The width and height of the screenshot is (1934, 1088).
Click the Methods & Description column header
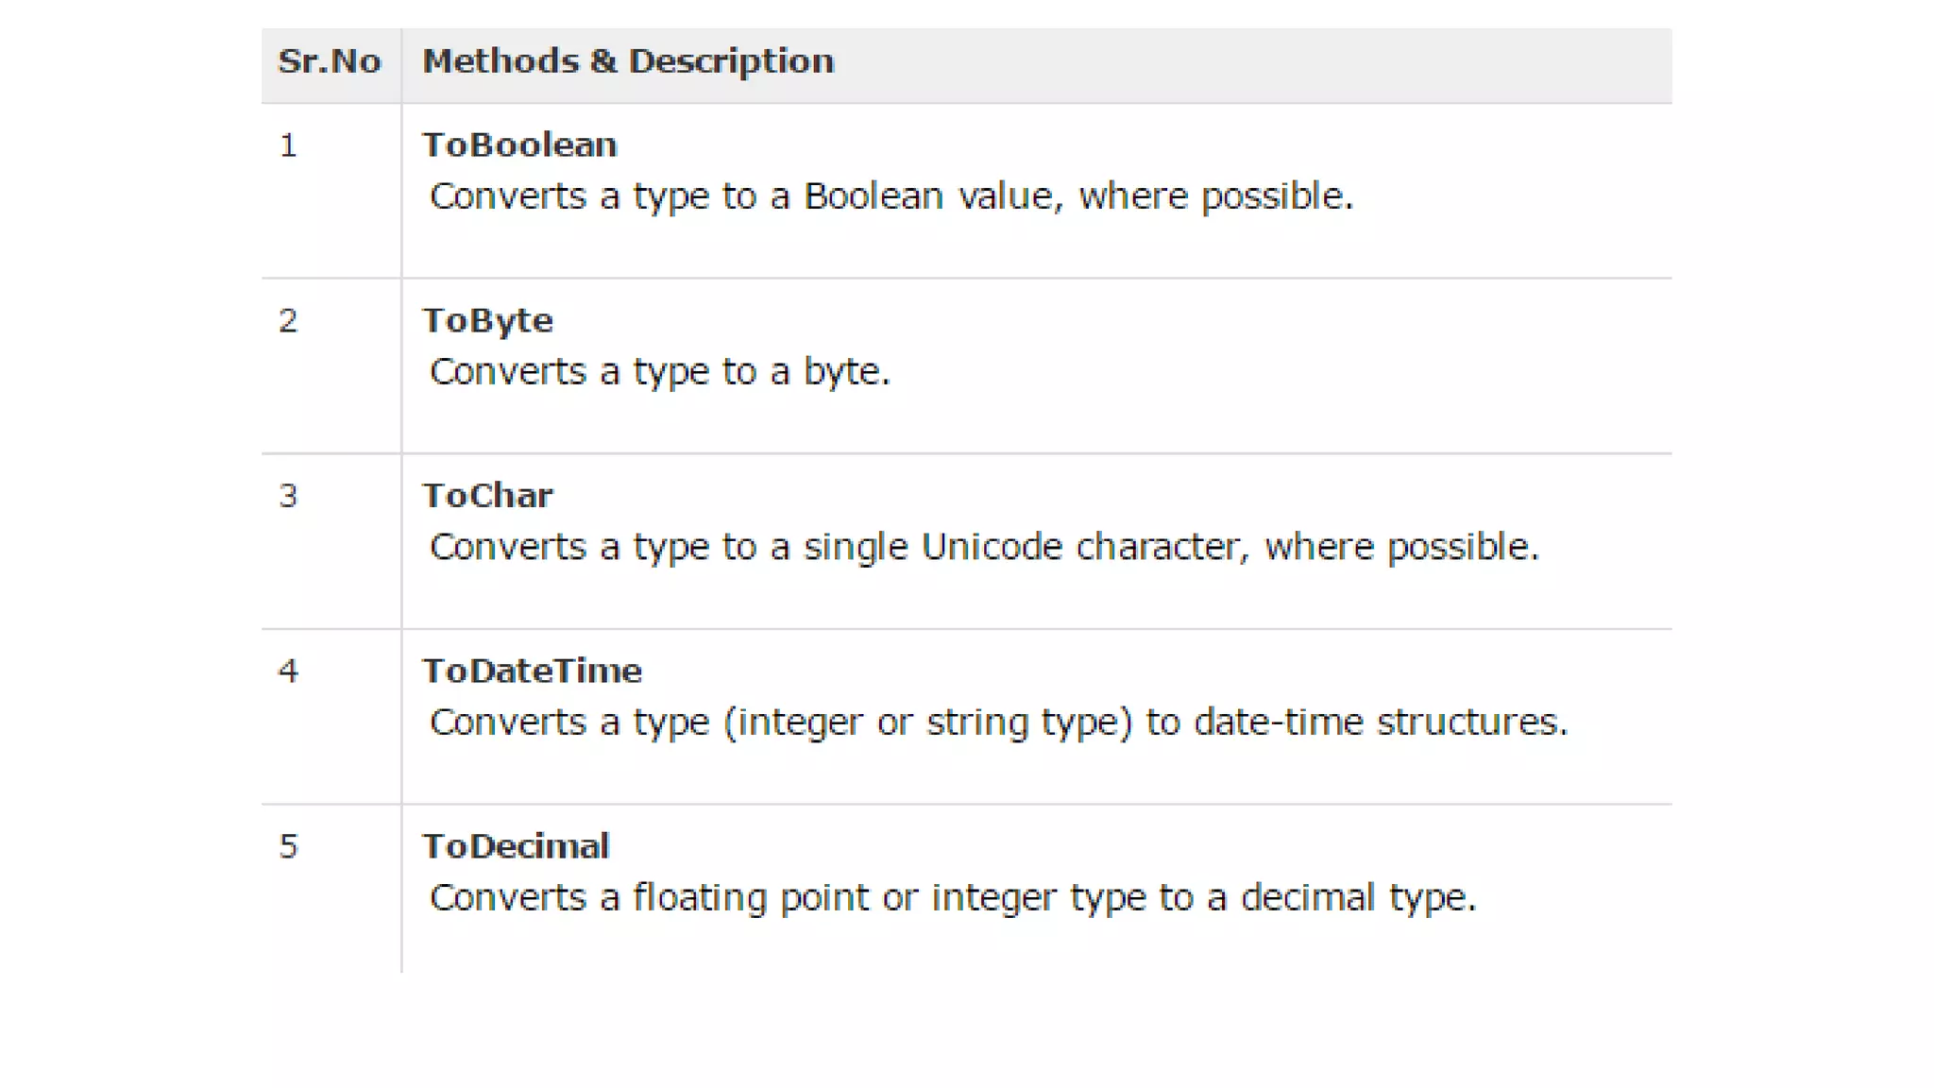click(628, 61)
